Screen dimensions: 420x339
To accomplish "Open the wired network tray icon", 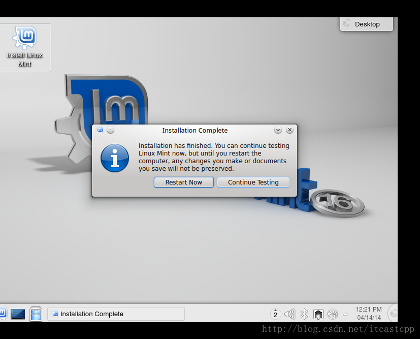I will click(318, 314).
